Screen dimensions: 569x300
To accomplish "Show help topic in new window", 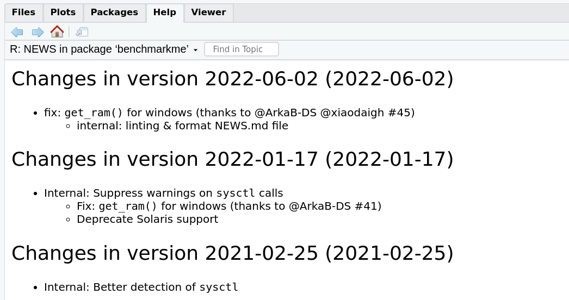I will coord(82,32).
